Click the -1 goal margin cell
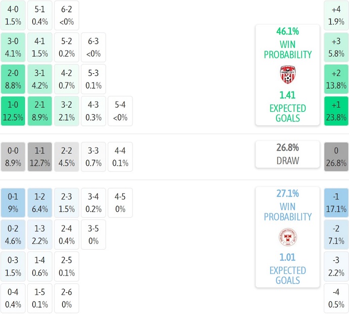This screenshot has height=314, width=349. 336,202
